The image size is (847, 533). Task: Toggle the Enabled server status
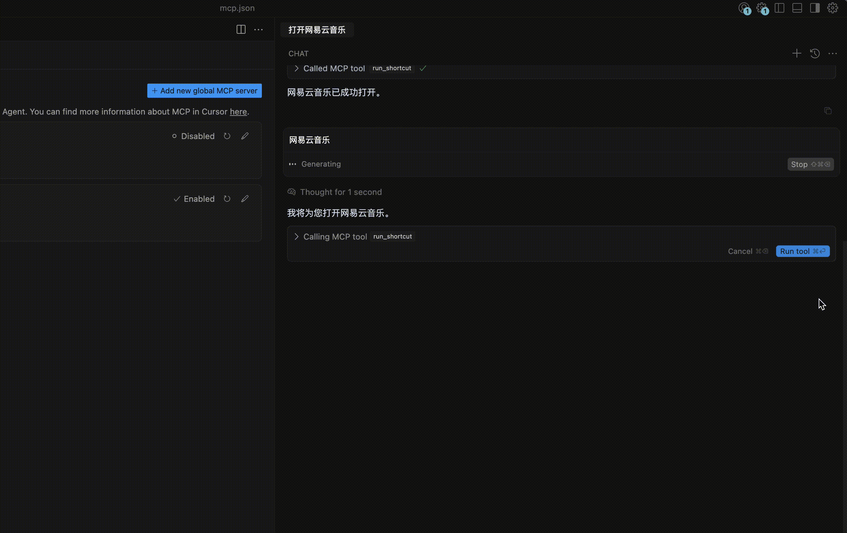click(x=194, y=199)
